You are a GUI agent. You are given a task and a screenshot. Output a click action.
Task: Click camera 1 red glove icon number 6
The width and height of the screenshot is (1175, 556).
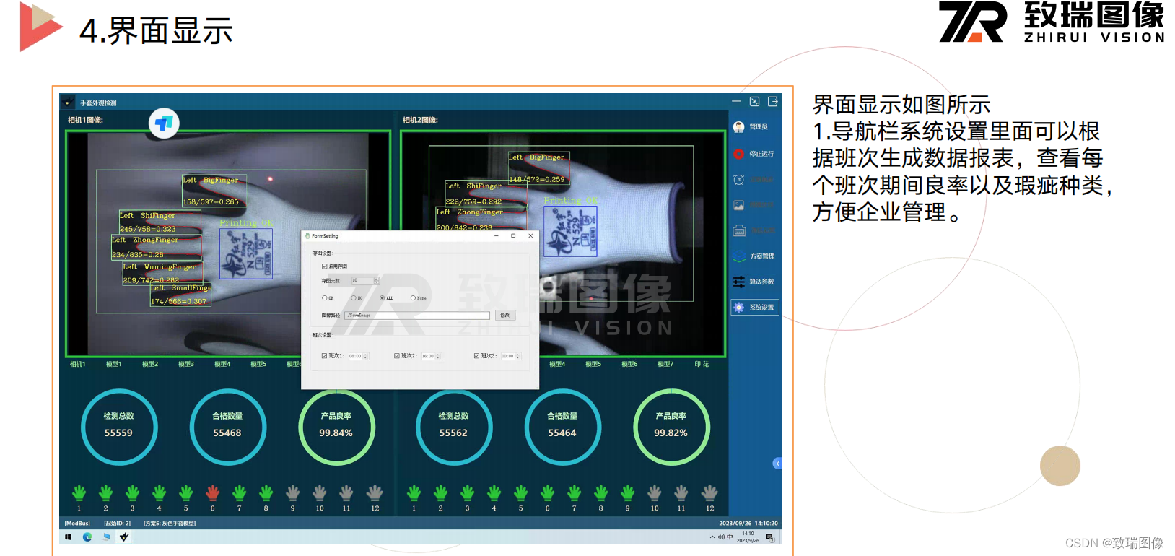tap(212, 493)
